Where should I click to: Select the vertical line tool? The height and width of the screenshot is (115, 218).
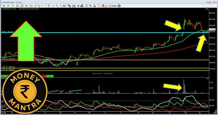point(46,6)
